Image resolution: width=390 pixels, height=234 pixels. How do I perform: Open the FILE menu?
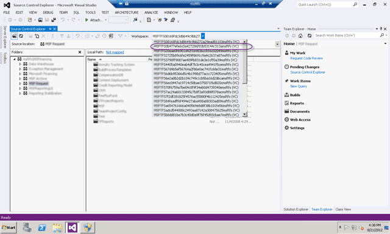point(7,12)
